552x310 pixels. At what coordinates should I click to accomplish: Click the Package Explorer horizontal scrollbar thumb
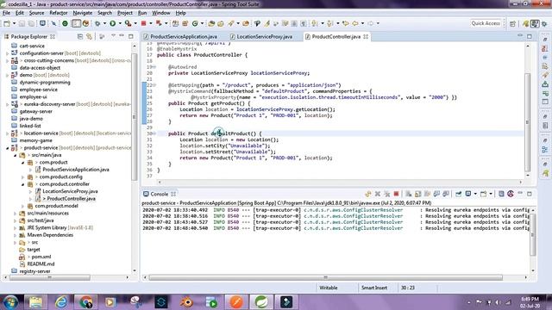click(50, 277)
